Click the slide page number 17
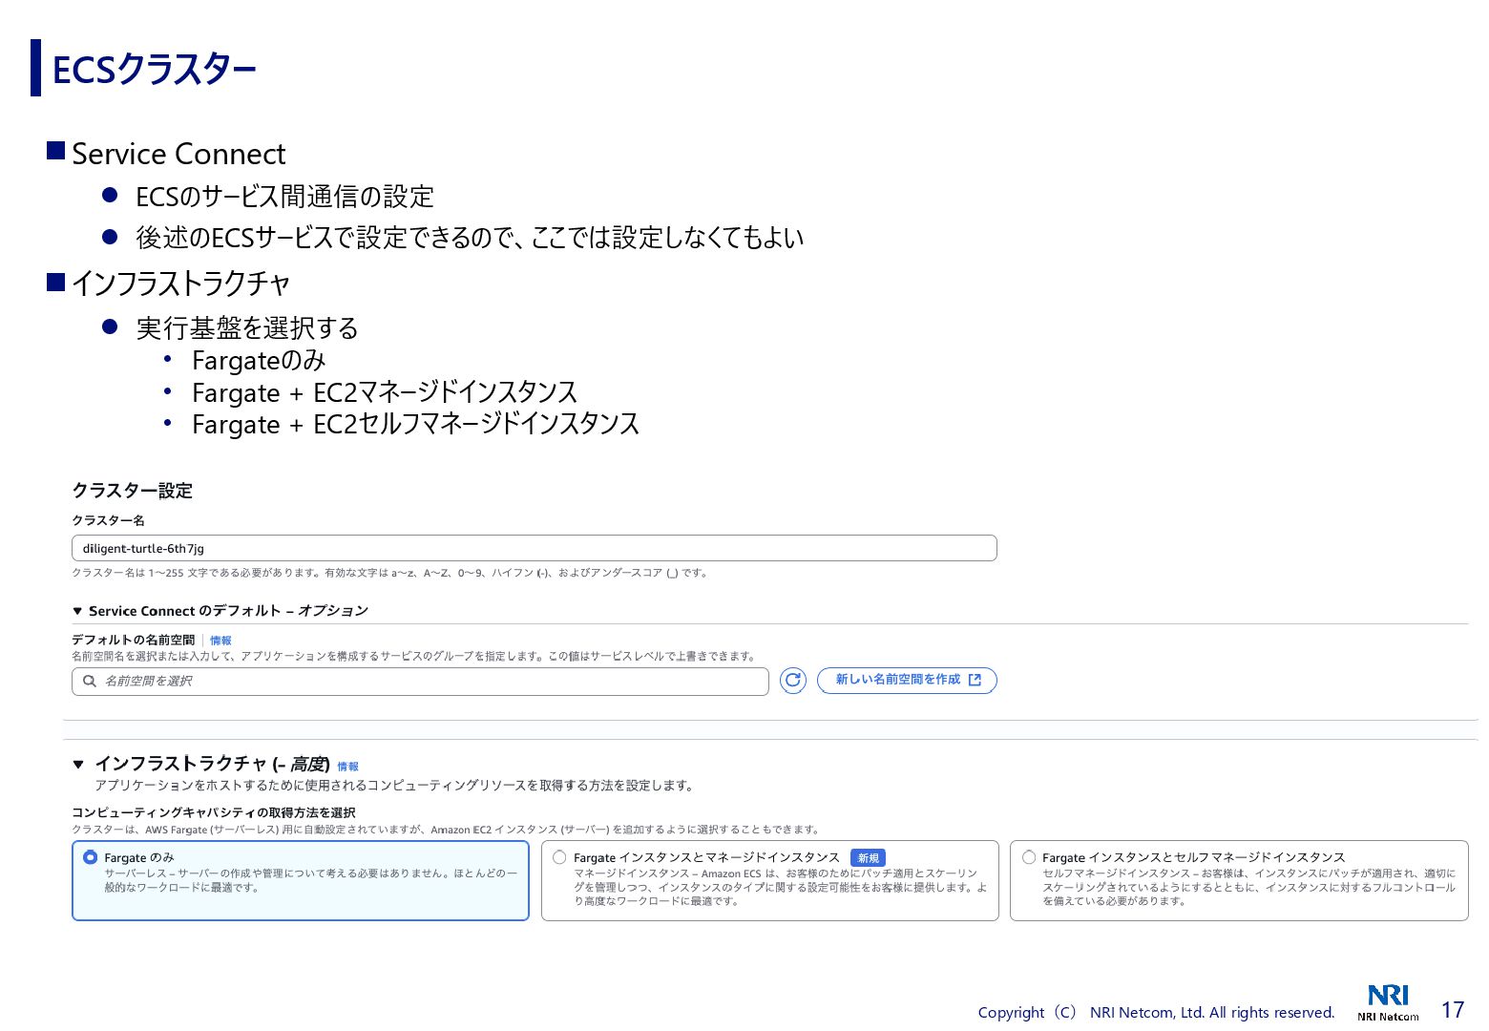Viewport: 1489px width, 1031px height. point(1452,1010)
